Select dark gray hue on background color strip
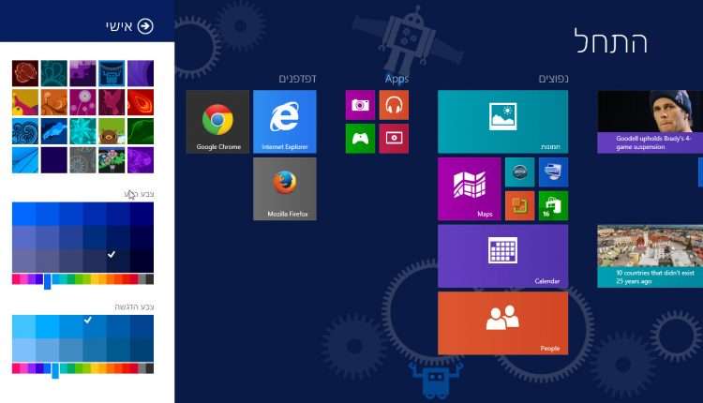The width and height of the screenshot is (703, 403). (150, 279)
